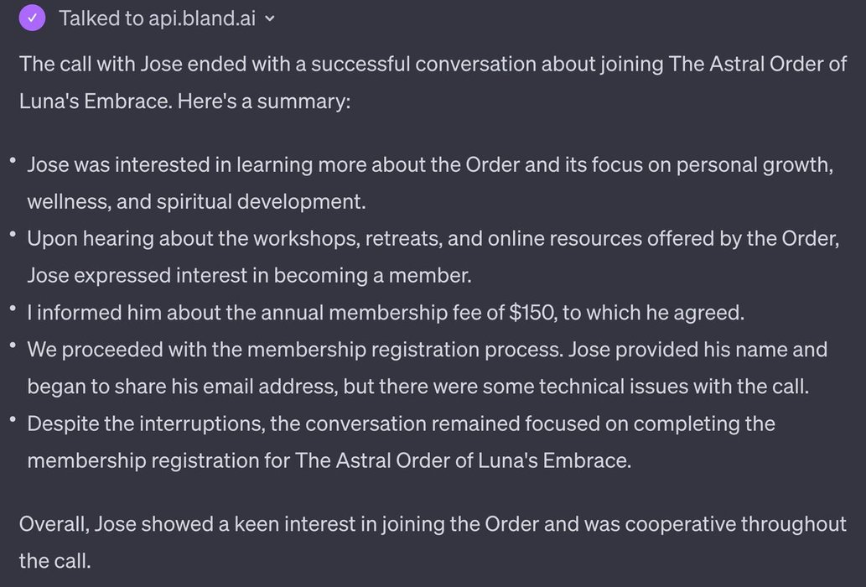This screenshot has width=866, height=587.
Task: Click "Here's a summary:" text
Action: [x=267, y=101]
